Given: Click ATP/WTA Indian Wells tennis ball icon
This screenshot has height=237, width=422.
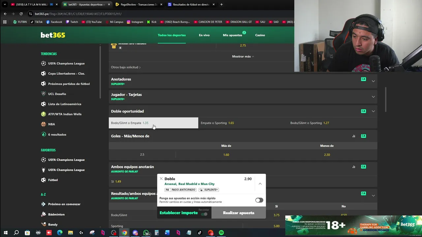Looking at the screenshot, I should 44,114.
